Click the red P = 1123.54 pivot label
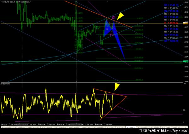189x134 pixels. click(171, 23)
